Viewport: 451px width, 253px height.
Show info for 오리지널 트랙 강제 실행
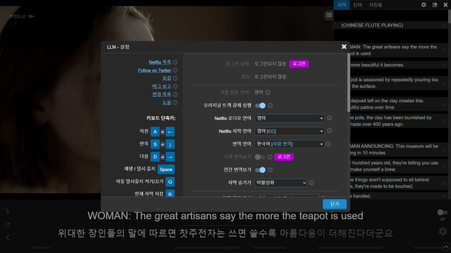[270, 105]
